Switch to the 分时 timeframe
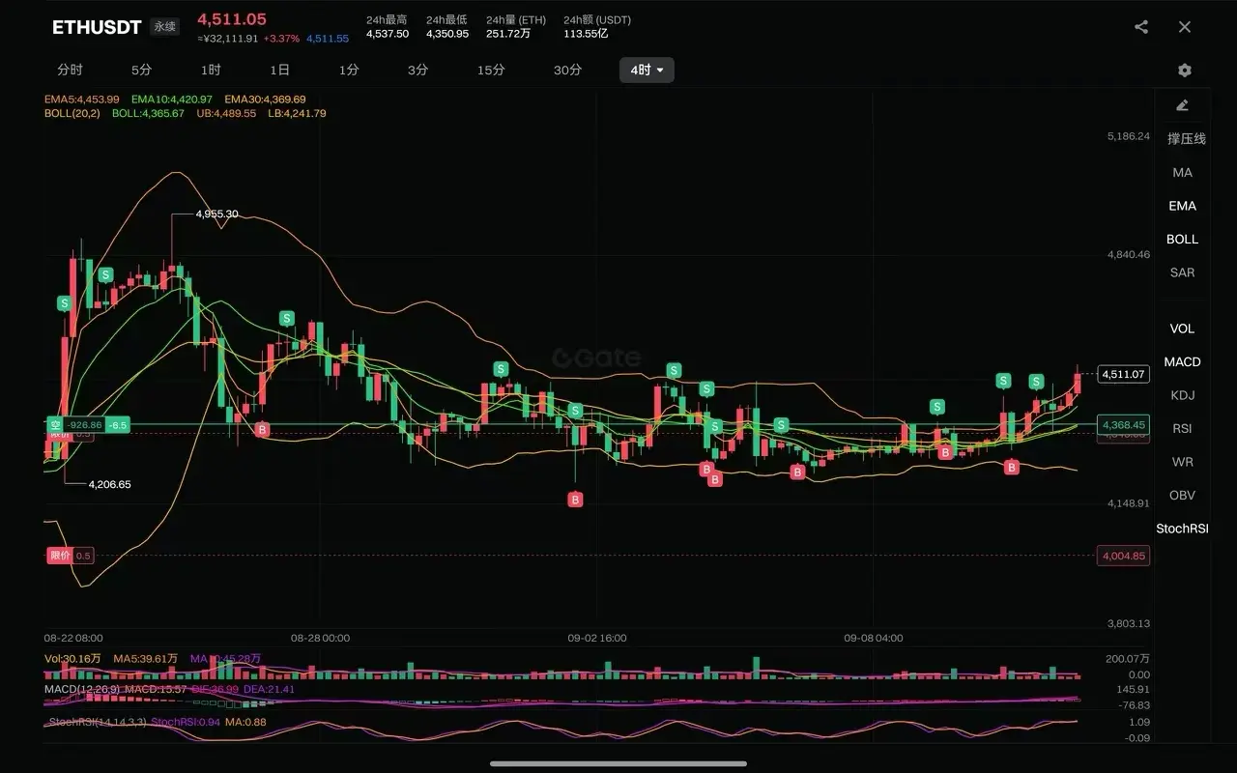Image resolution: width=1237 pixels, height=773 pixels. click(70, 70)
